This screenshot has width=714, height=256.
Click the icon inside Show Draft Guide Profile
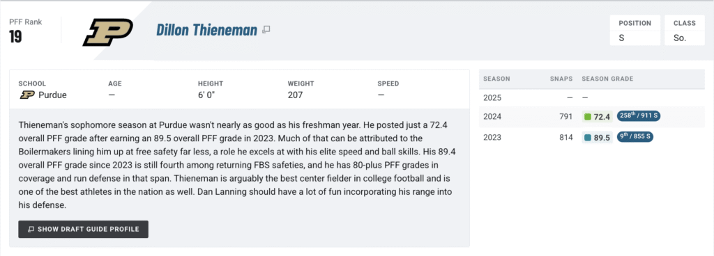[x=31, y=230]
